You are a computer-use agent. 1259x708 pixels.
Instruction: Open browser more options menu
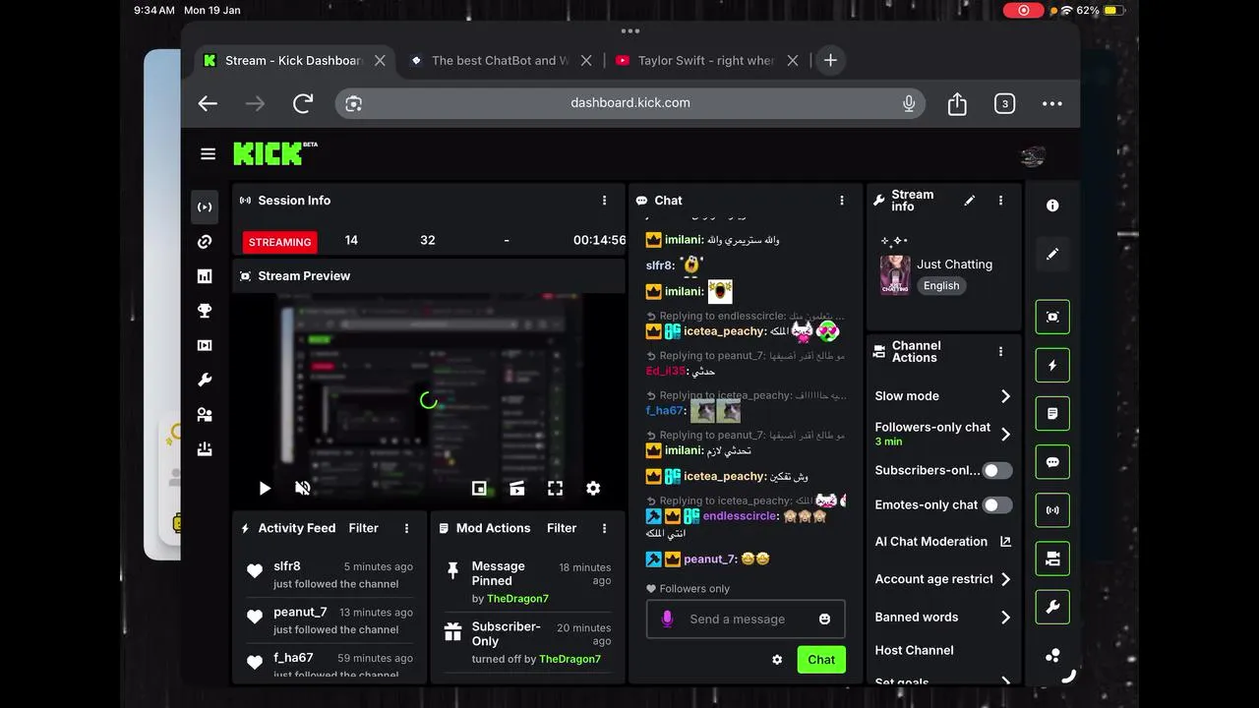tap(1052, 103)
